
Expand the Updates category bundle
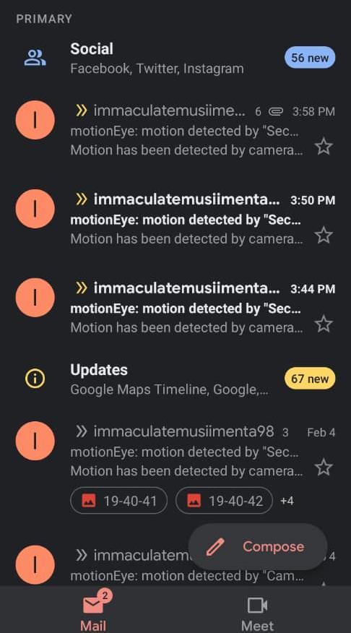pyautogui.click(x=175, y=379)
